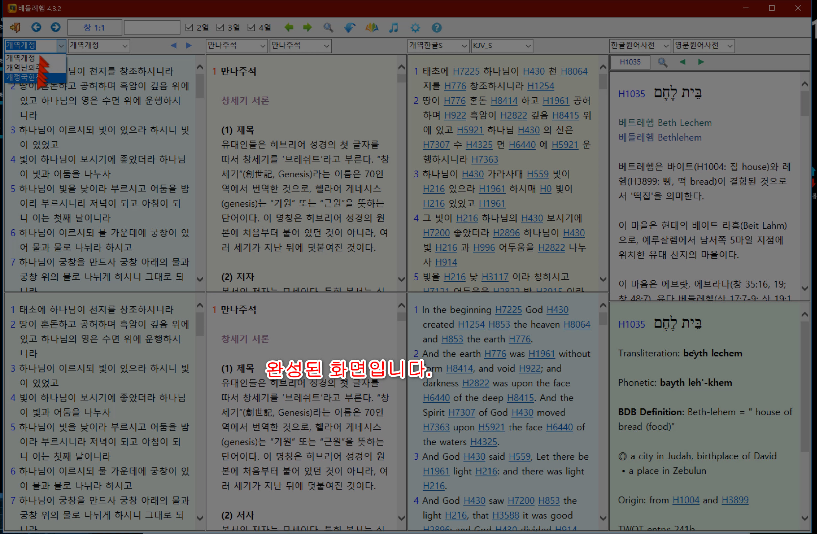Click the blue right triangle beside 개역개정 dropdowns
The image size is (817, 534).
click(x=189, y=45)
